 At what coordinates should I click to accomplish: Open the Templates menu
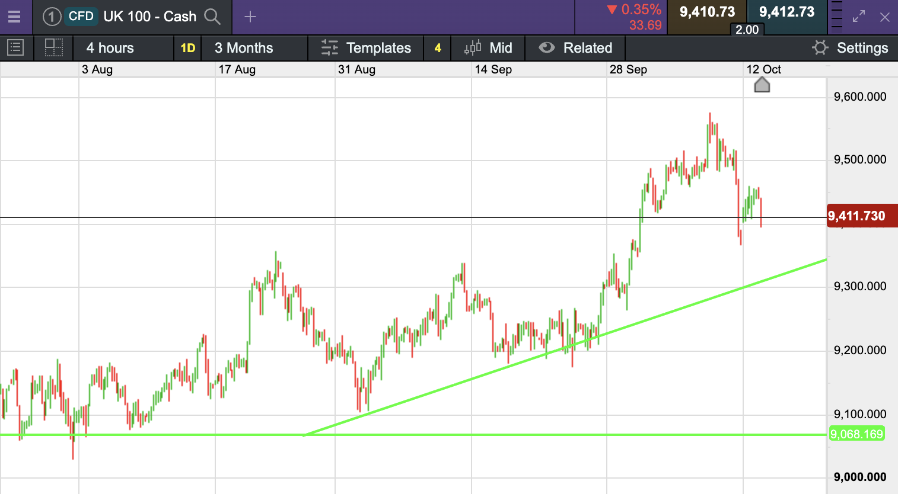coord(366,48)
